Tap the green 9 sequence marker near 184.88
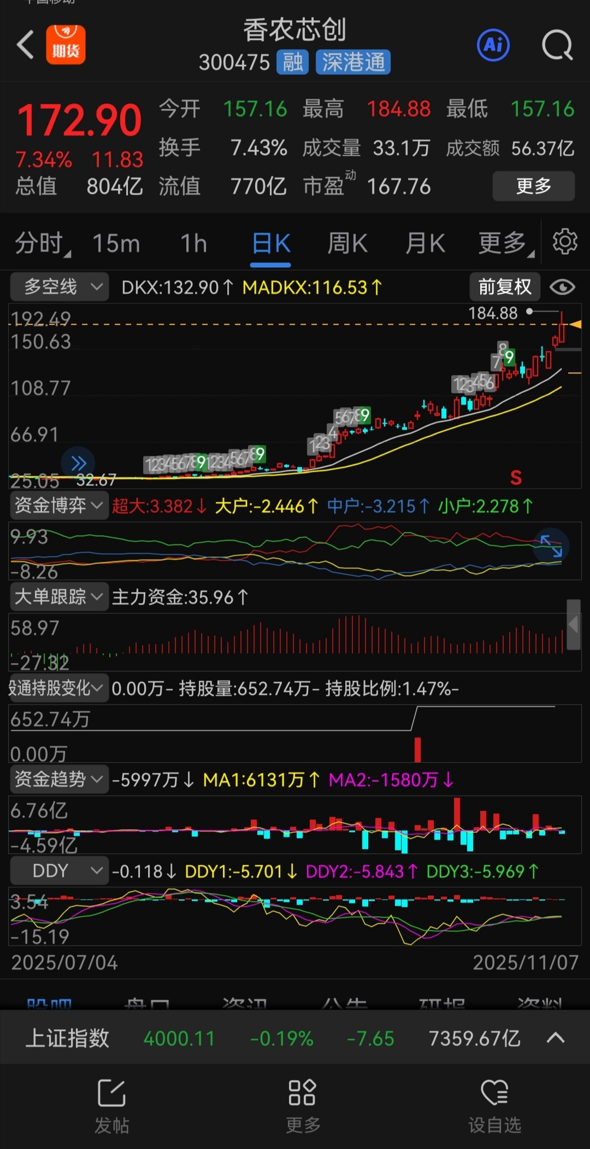Viewport: 590px width, 1149px height. point(509,357)
